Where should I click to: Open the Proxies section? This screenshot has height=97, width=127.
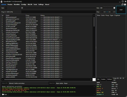(x=10, y=5)
